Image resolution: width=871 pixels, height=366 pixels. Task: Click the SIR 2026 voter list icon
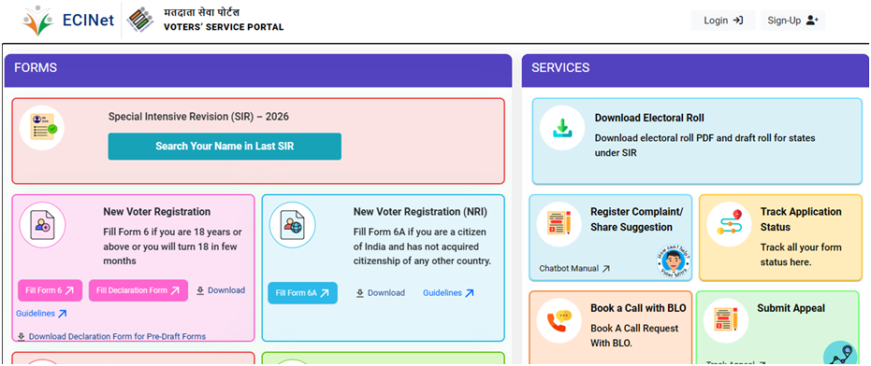42,128
